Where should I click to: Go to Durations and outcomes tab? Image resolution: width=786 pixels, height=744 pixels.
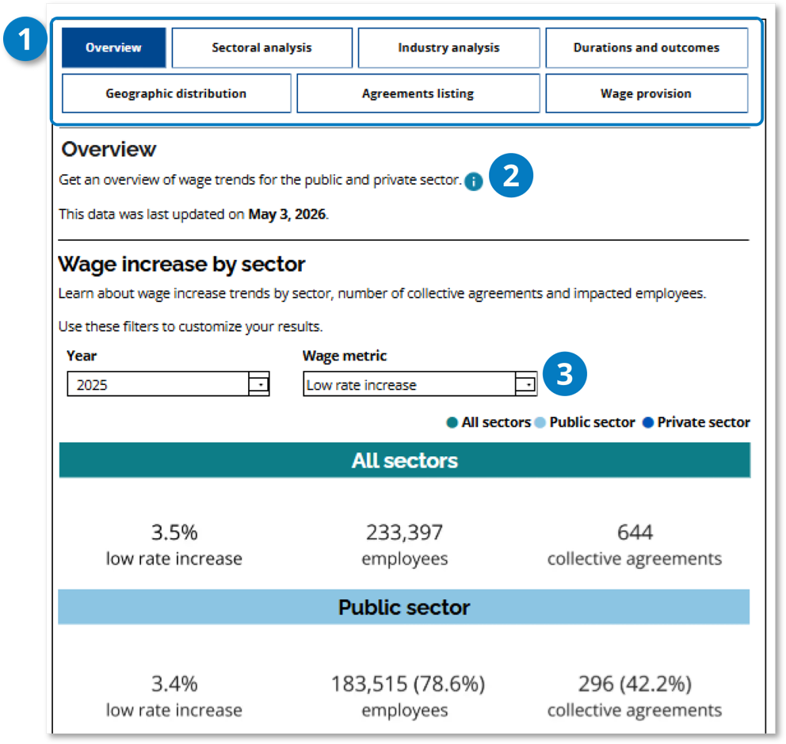click(x=647, y=48)
